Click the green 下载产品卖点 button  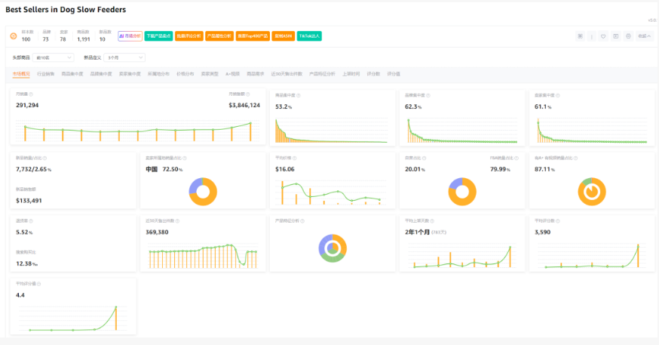[158, 36]
